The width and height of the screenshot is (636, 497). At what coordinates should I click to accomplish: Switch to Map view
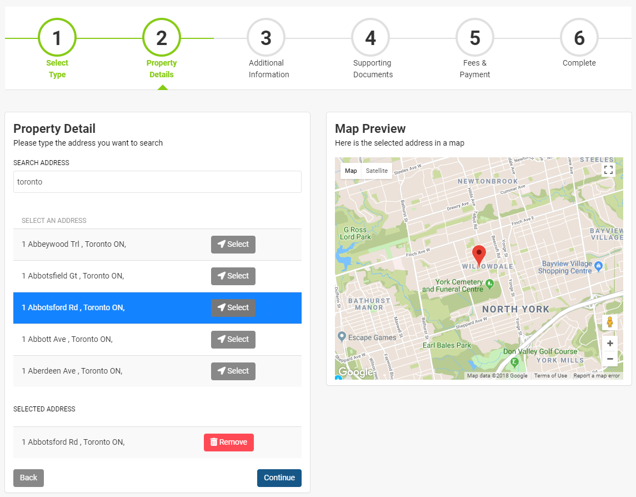350,171
